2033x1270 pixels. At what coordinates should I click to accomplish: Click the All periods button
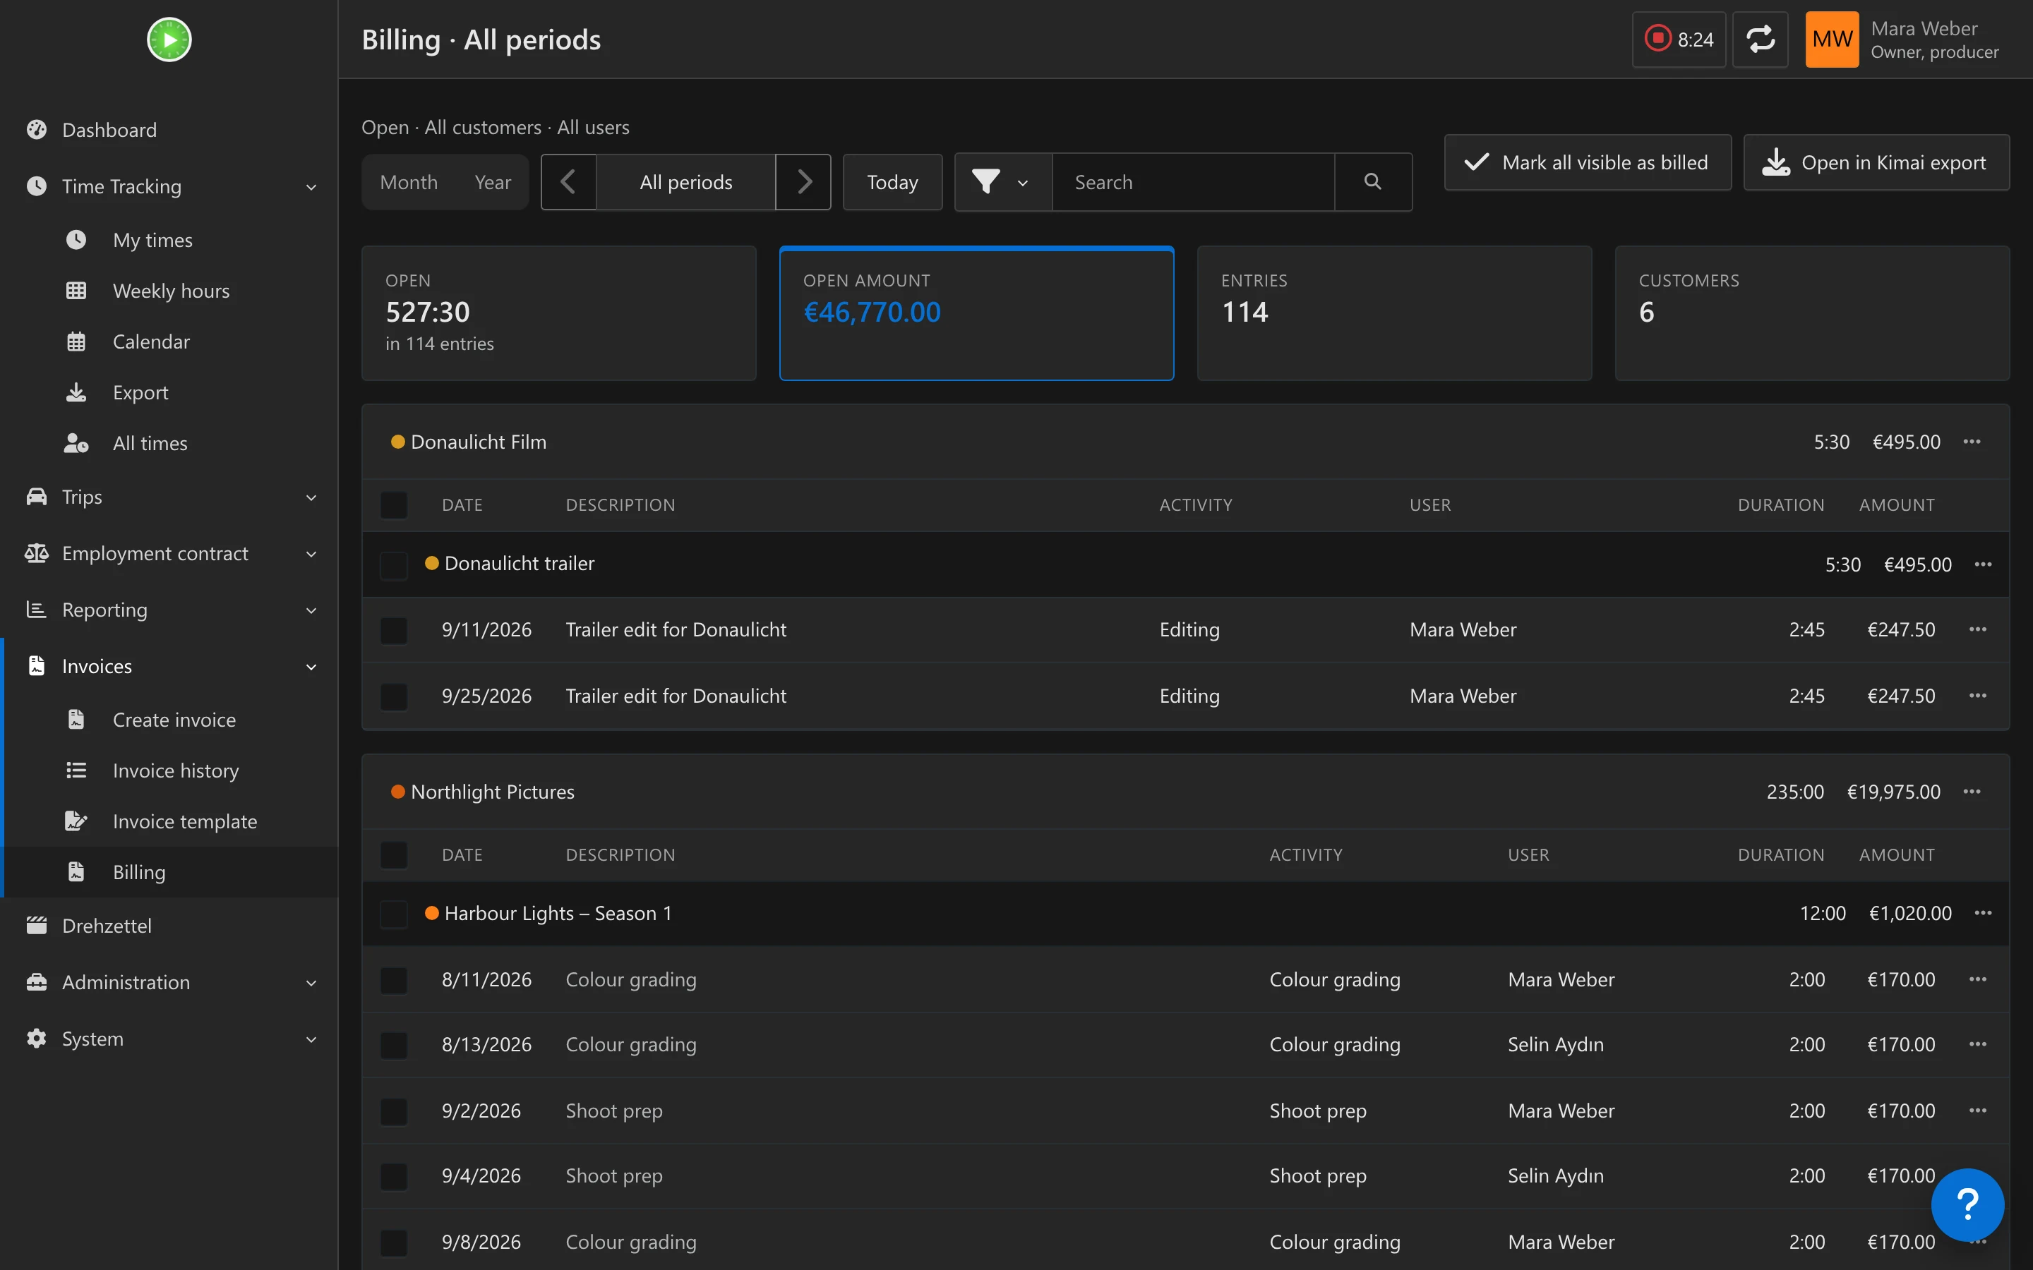tap(685, 181)
